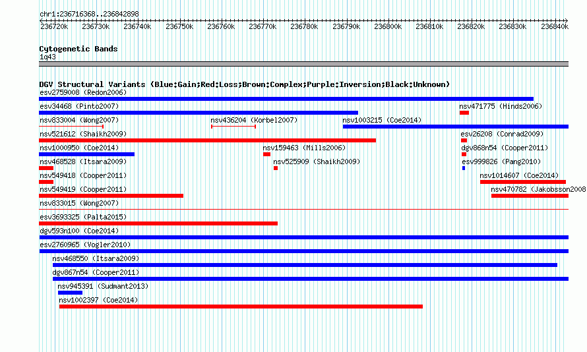Click the small red bar under nsv471775
Image resolution: width=587 pixels, height=352 pixels.
464,113
